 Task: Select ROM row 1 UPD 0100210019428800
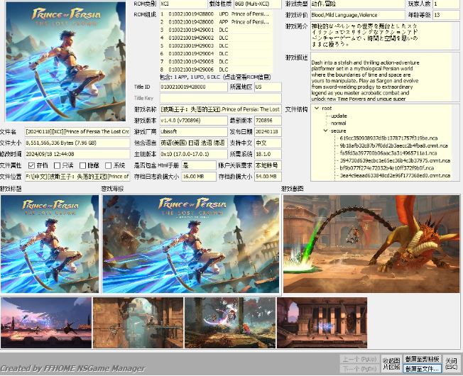[x=216, y=14]
